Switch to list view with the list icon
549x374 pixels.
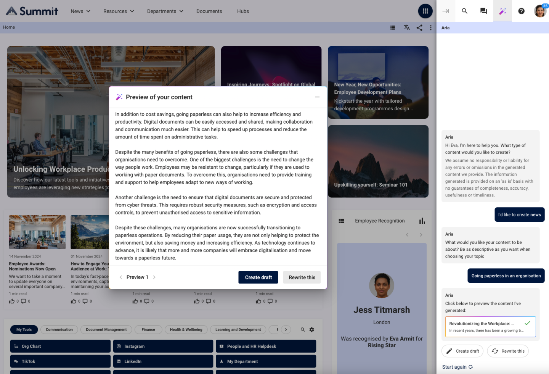point(393,27)
